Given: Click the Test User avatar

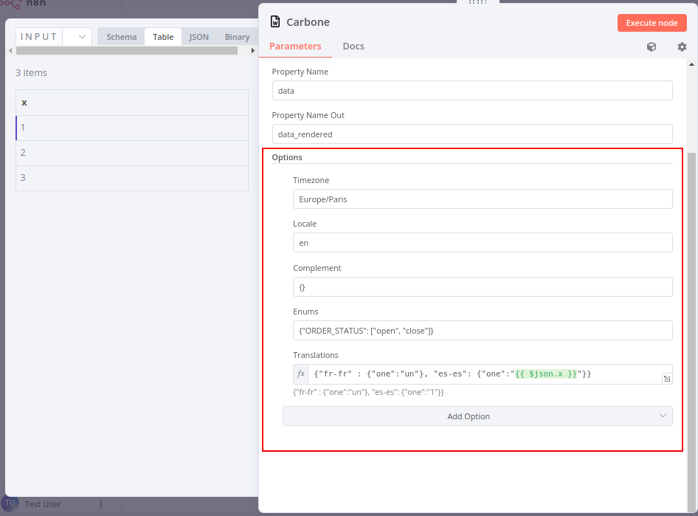Looking at the screenshot, I should click(x=10, y=503).
